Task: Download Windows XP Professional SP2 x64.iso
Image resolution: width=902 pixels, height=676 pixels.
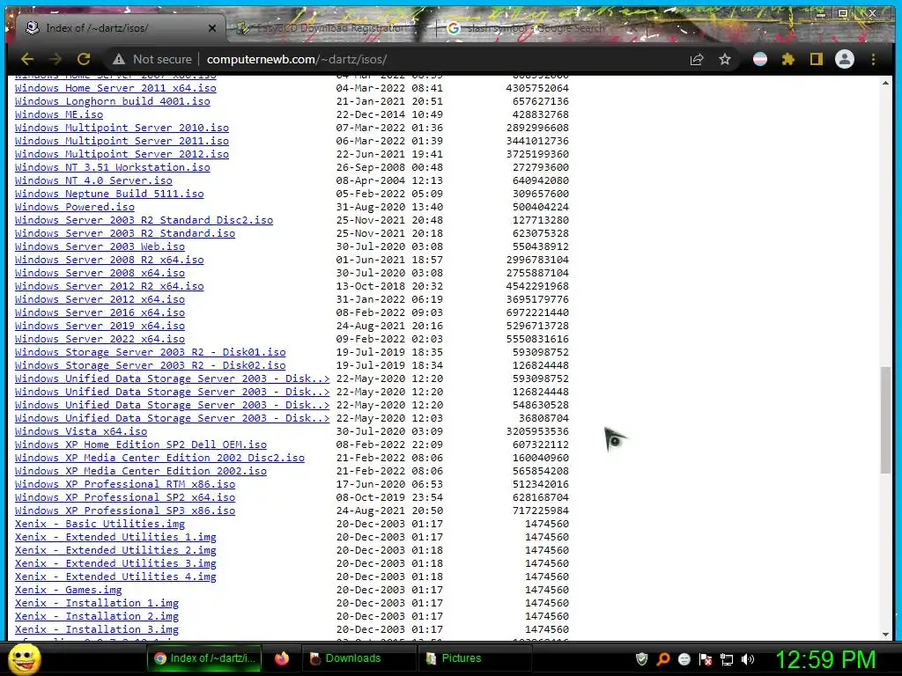Action: coord(125,498)
